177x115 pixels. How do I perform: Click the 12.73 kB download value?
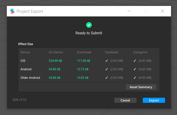(83, 69)
